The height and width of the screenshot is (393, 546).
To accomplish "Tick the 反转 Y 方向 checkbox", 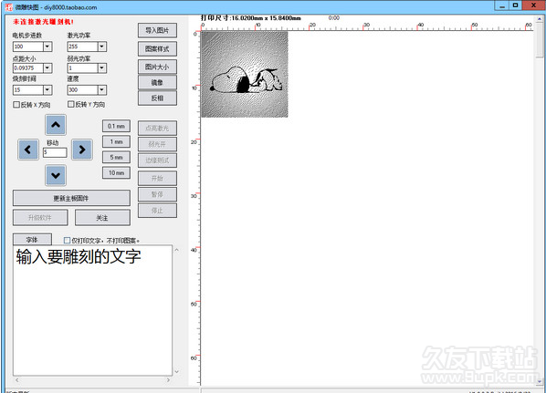I will [x=70, y=104].
